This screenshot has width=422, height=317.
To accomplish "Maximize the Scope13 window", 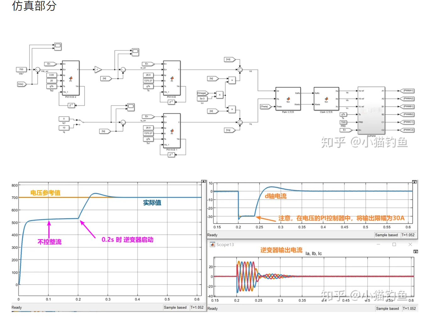I will tap(394, 244).
